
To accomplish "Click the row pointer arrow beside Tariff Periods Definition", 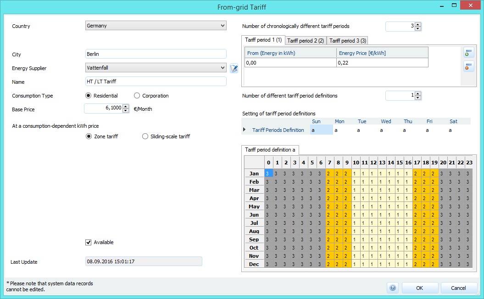I will 244,130.
